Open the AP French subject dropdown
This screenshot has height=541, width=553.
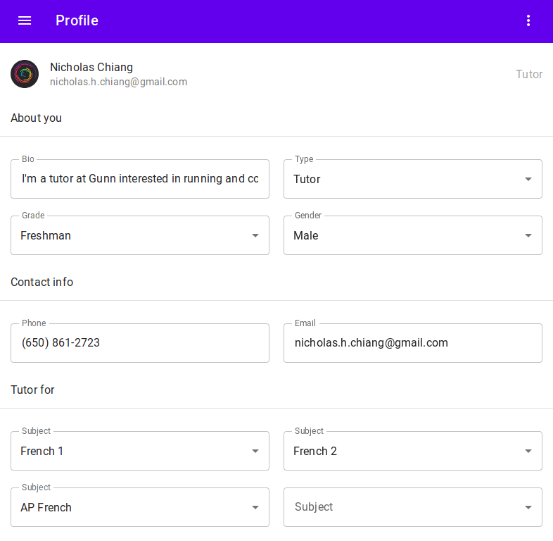(x=140, y=507)
